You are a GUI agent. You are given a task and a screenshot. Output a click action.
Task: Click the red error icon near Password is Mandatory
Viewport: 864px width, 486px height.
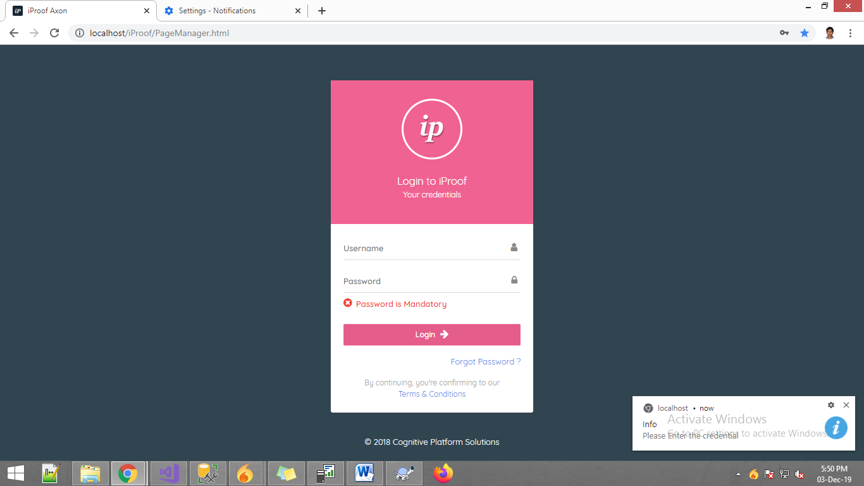click(x=348, y=303)
